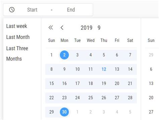159x120 pixels.
Task: Open the month 9 label in header
Action: click(x=99, y=28)
